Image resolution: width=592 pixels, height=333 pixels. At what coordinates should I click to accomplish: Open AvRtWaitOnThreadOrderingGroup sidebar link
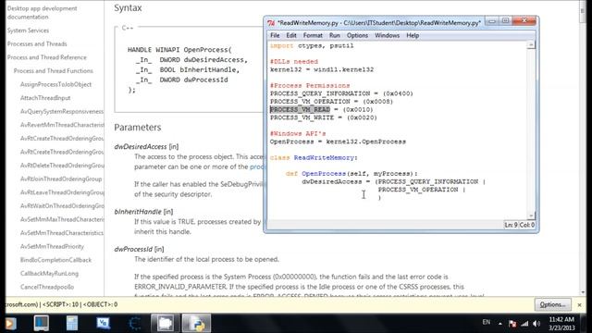(x=62, y=205)
